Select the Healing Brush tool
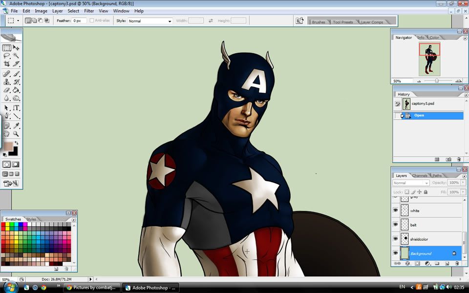 6,74
